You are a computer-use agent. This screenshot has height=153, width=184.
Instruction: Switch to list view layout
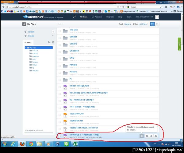pyautogui.click(x=152, y=24)
